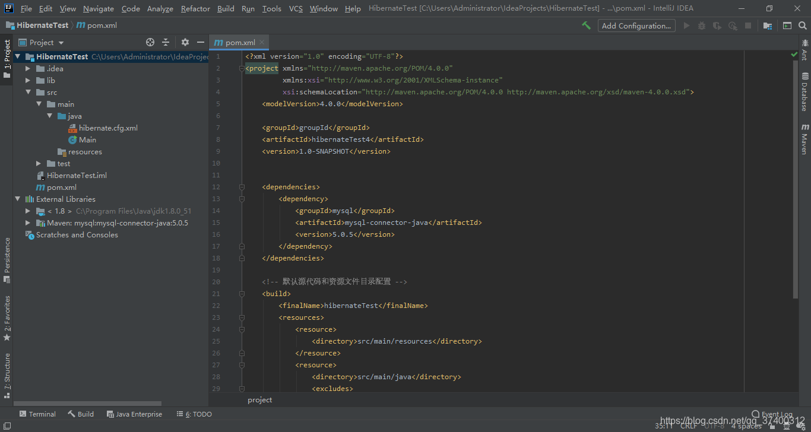Collapse the main folder
This screenshot has width=811, height=432.
39,104
